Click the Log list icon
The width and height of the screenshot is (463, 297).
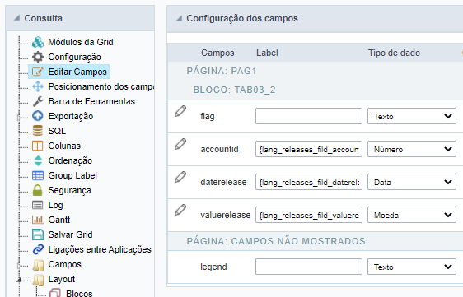[38, 205]
